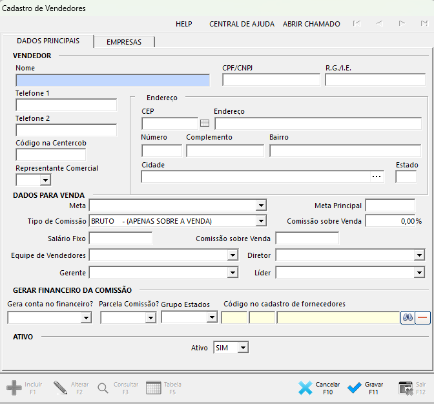The image size is (434, 404).
Task: Click the Nome input field
Action: (x=112, y=80)
